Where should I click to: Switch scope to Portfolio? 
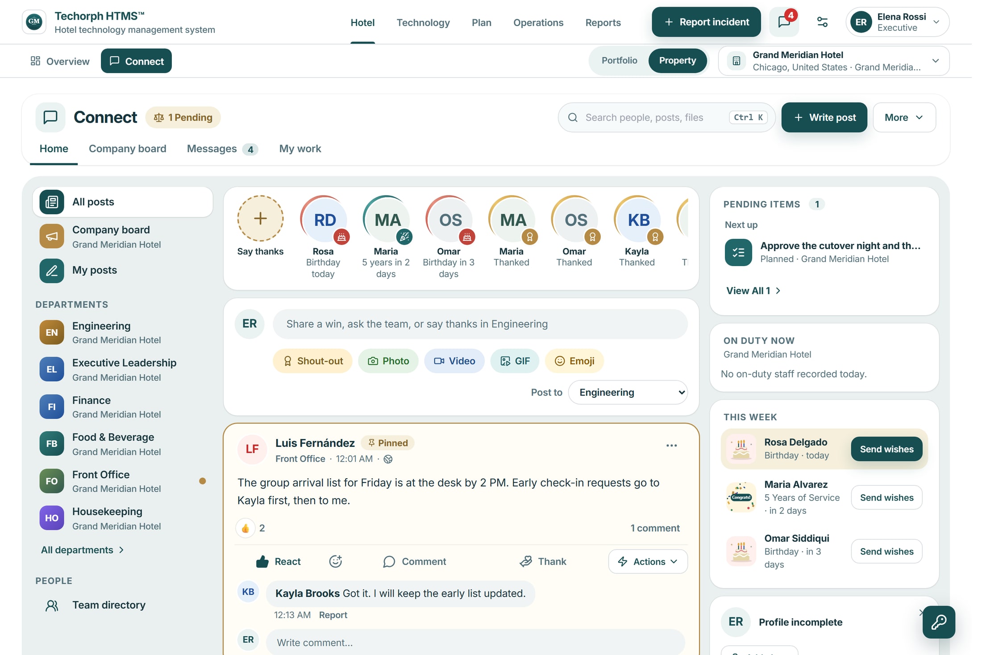click(x=619, y=60)
